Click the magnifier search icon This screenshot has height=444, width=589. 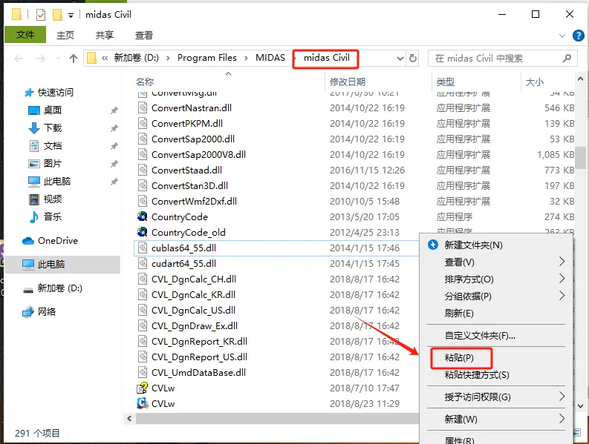(x=567, y=58)
